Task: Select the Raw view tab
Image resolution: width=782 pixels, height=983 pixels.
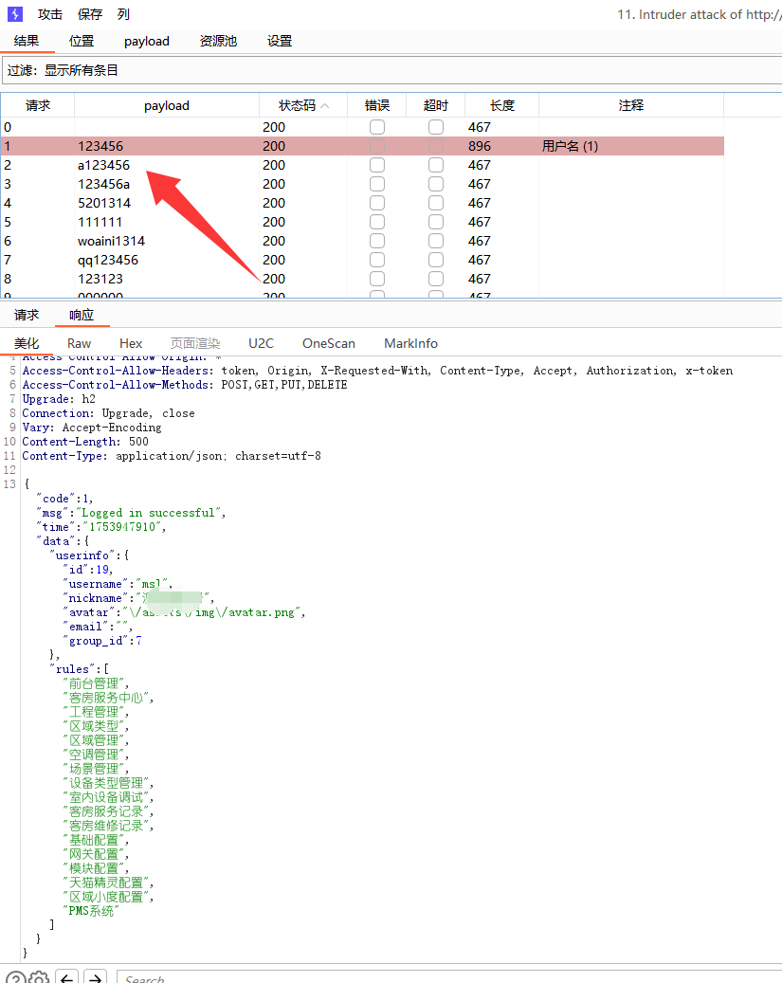Action: (x=79, y=343)
